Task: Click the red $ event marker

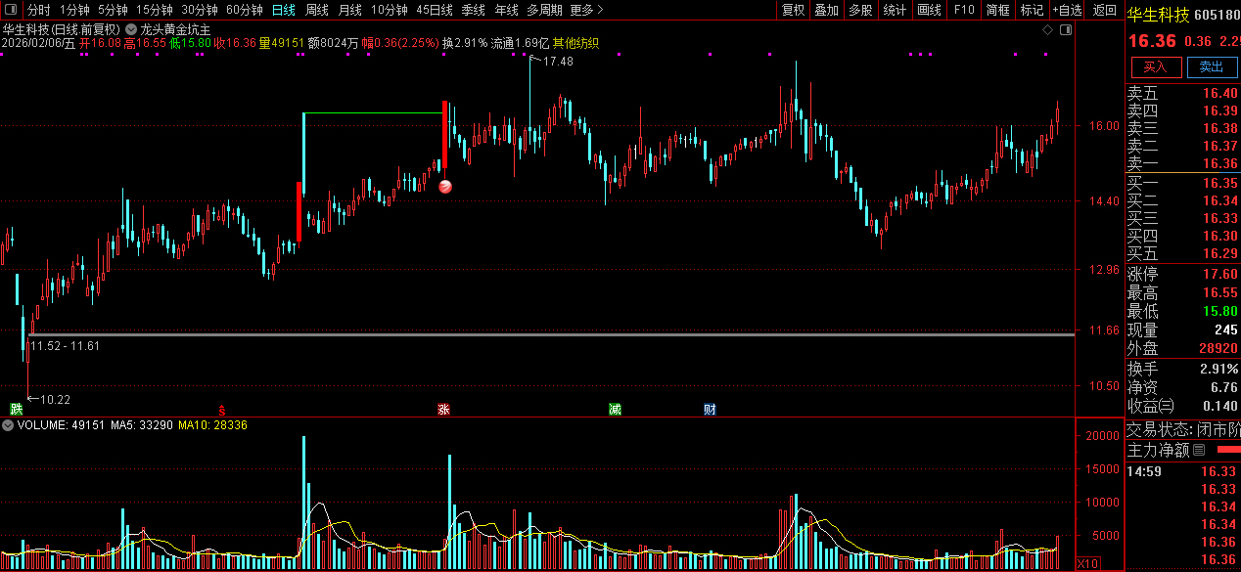Action: point(222,409)
